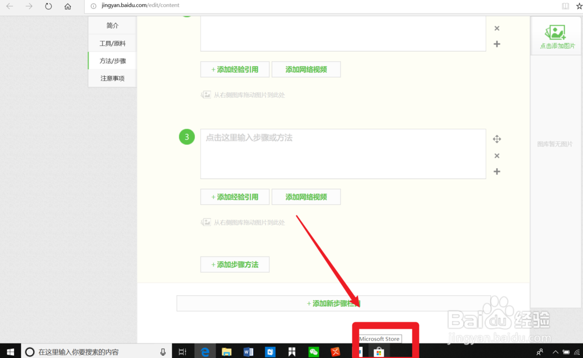Click the battery icon in system tray
The width and height of the screenshot is (583, 358).
pyautogui.click(x=566, y=352)
